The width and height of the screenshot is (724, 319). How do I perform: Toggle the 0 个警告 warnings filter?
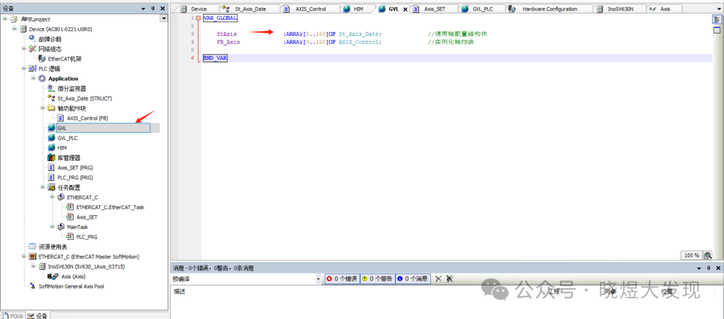pyautogui.click(x=377, y=278)
